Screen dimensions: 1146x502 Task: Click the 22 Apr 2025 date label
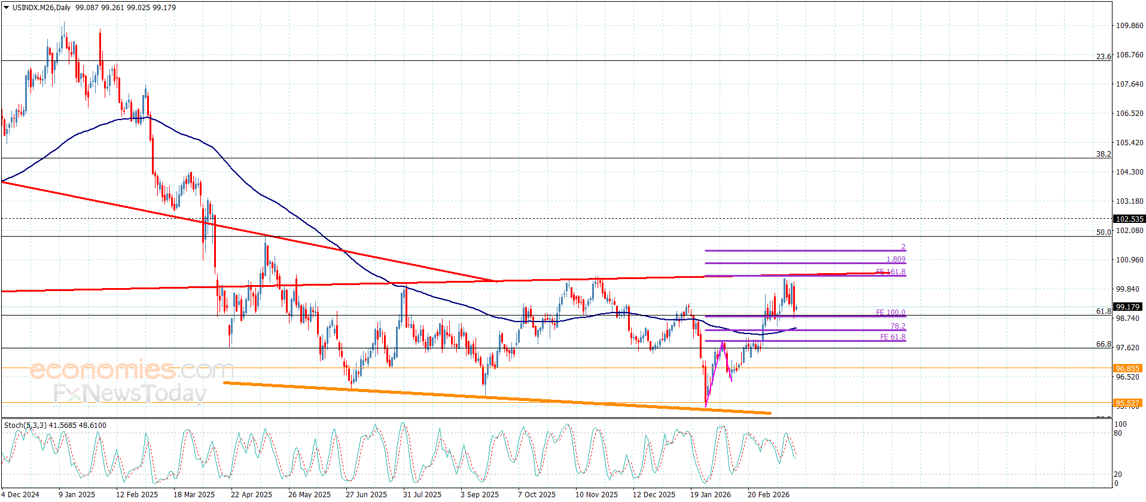251,494
